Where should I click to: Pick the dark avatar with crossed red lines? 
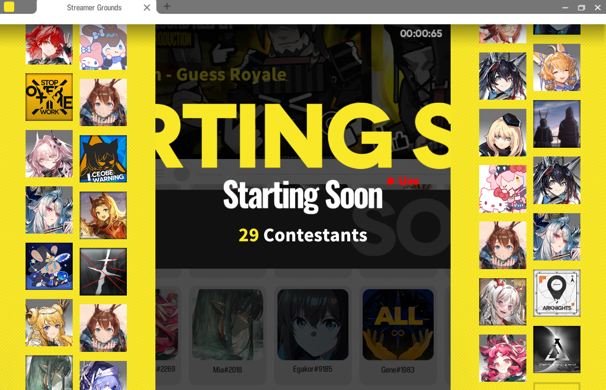pos(103,272)
